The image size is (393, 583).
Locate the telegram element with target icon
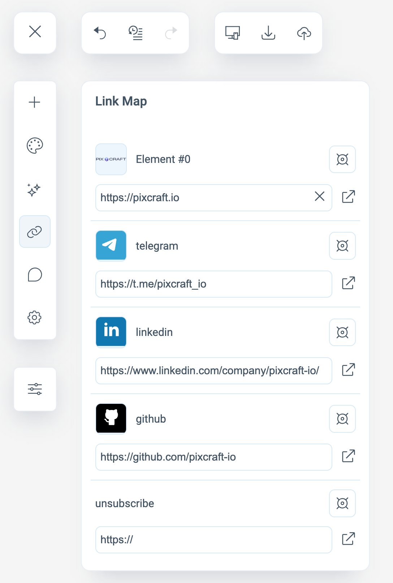tap(342, 246)
